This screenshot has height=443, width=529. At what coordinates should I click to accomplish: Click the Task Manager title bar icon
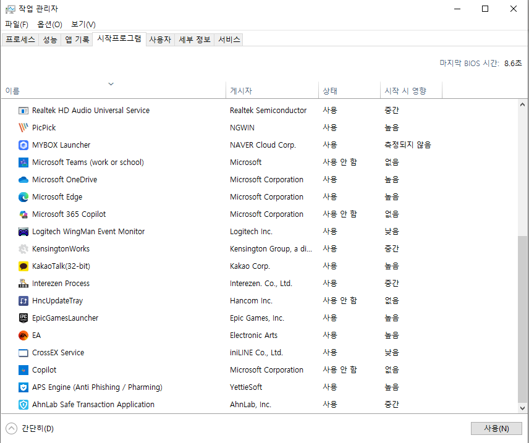coord(10,9)
